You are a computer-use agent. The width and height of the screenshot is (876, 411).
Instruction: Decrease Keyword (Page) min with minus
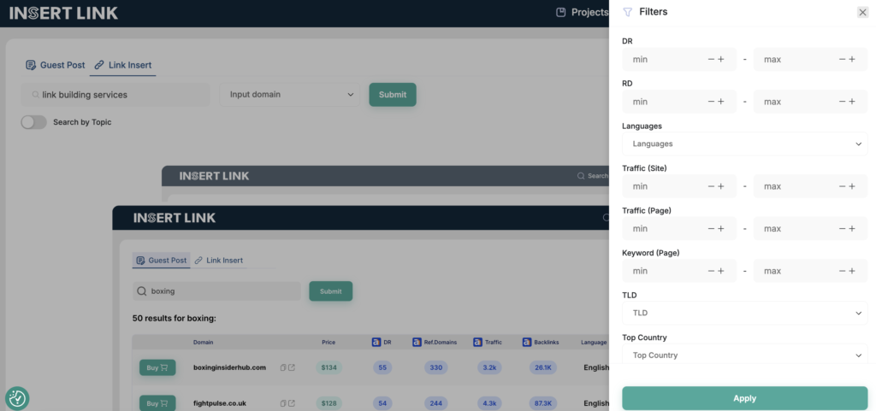[x=711, y=271]
